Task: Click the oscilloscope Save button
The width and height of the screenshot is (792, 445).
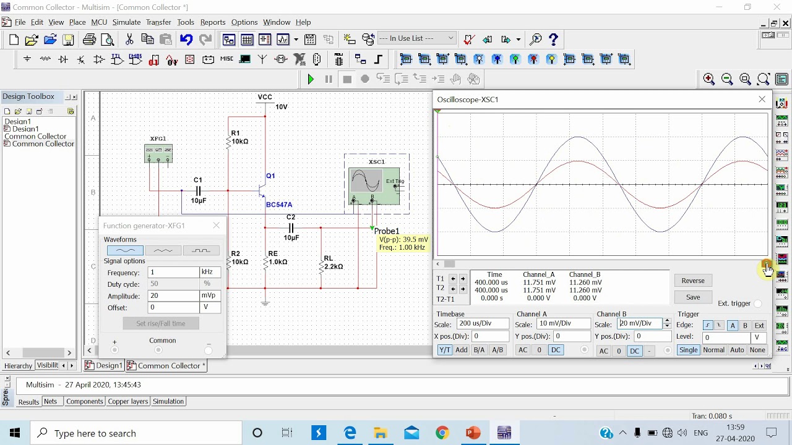Action: [x=693, y=297]
